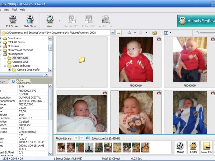This screenshot has height=161, width=215.
Task: Open the View button dropdown arrow
Action: [59, 21]
